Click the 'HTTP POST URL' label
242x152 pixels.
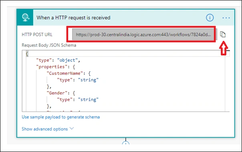click(37, 34)
